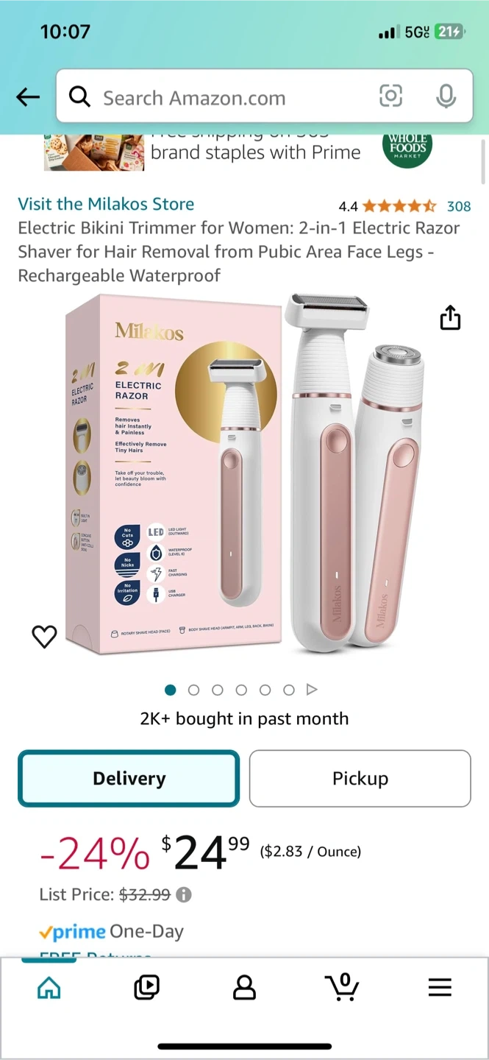Share this product via share icon
The width and height of the screenshot is (489, 1060).
[x=450, y=318]
